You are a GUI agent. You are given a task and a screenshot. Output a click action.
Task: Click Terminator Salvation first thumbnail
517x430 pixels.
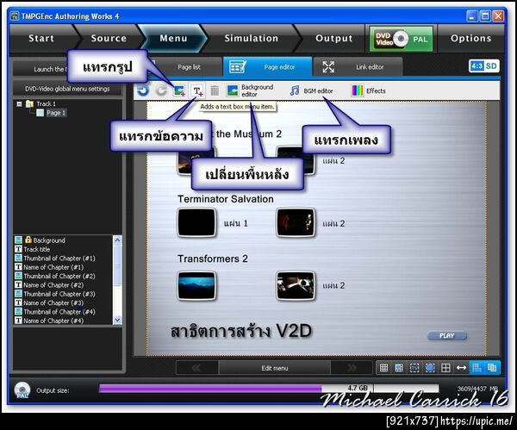tap(196, 222)
